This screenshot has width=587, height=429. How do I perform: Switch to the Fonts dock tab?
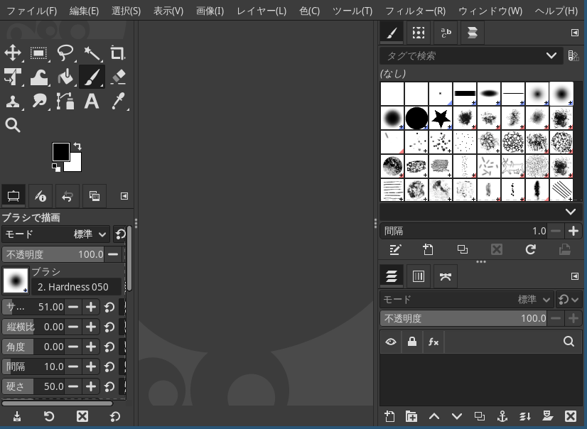(x=446, y=33)
